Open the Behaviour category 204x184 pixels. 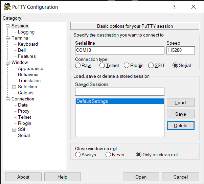[28, 74]
